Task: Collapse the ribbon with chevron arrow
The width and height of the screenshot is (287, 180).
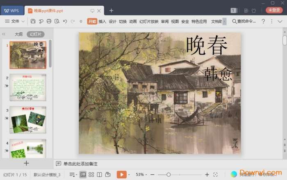Action: point(280,21)
